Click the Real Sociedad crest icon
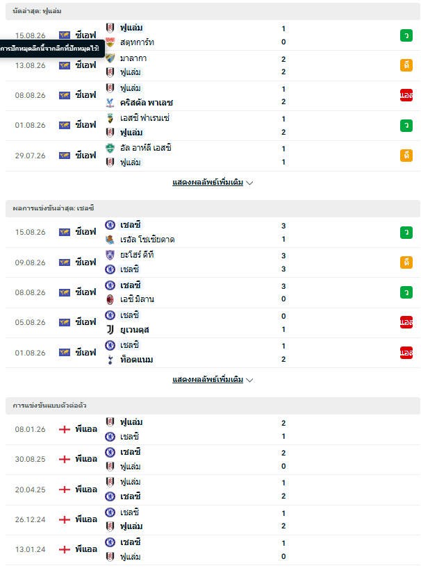The image size is (421, 568). coord(110,240)
